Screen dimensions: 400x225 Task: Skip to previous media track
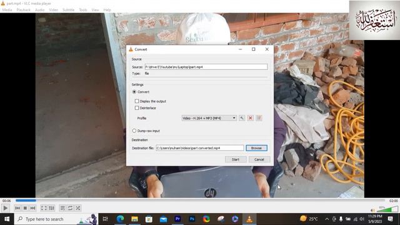(17, 208)
